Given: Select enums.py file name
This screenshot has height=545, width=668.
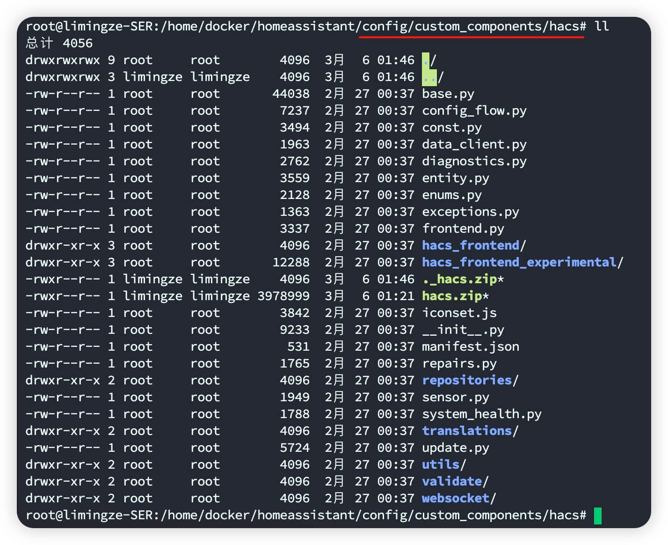Looking at the screenshot, I should click(x=451, y=195).
